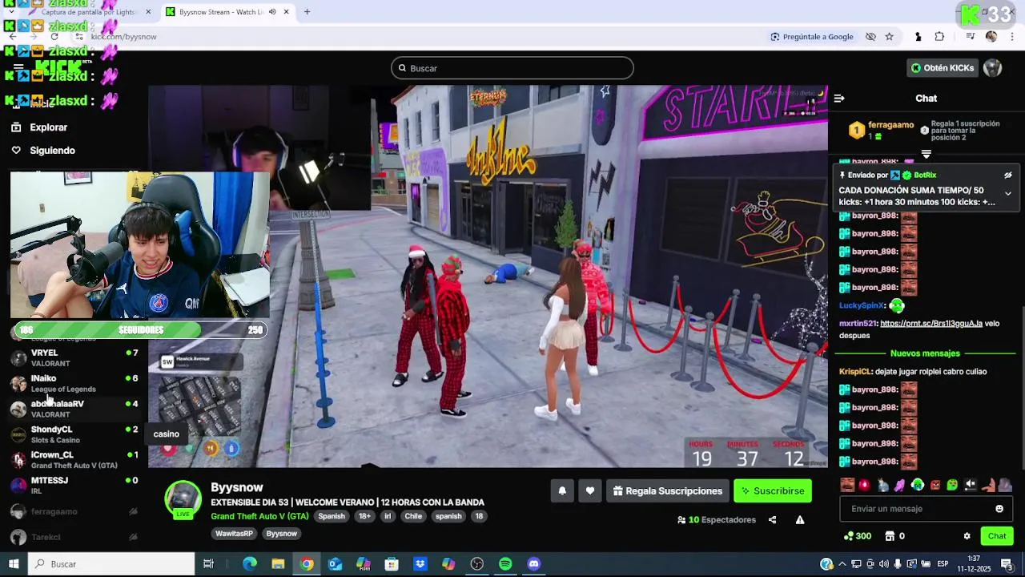Open offline ferragaamo channel in sidebar
Image resolution: width=1025 pixels, height=577 pixels.
click(x=75, y=511)
